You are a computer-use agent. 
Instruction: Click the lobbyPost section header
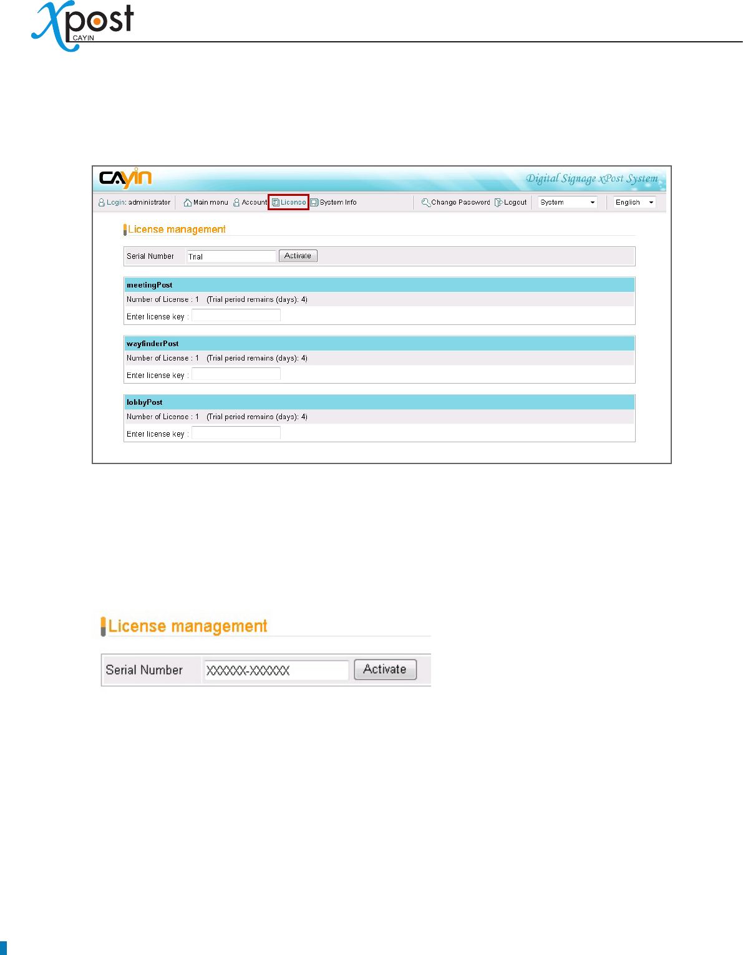click(x=379, y=402)
